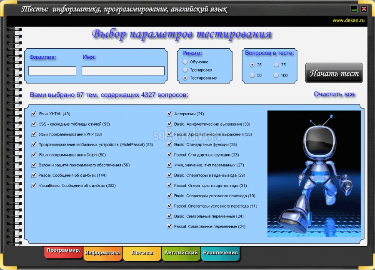Screen dimensions: 375x270
Task: Switch to the Информатика tab
Action: pyautogui.click(x=102, y=253)
